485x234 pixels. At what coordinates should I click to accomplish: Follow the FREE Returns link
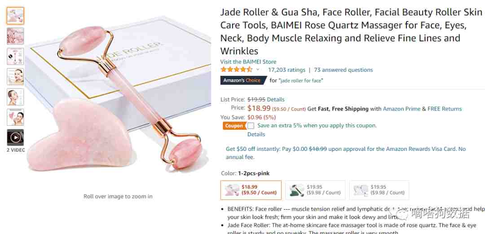pyautogui.click(x=445, y=109)
